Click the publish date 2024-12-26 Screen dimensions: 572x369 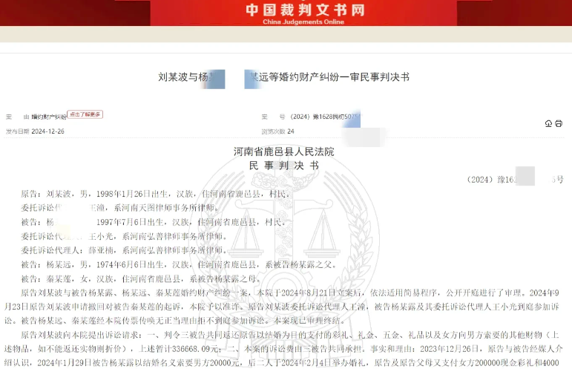point(47,131)
